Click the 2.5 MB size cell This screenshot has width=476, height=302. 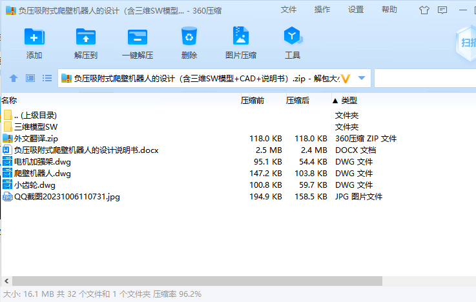coord(269,150)
